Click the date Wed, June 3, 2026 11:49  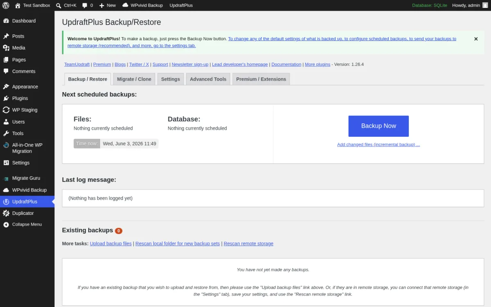point(129,144)
